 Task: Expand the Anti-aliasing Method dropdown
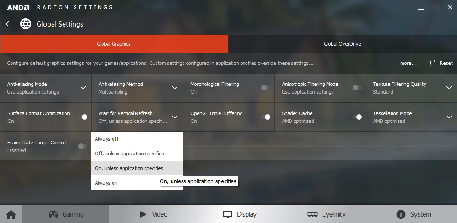pyautogui.click(x=175, y=88)
